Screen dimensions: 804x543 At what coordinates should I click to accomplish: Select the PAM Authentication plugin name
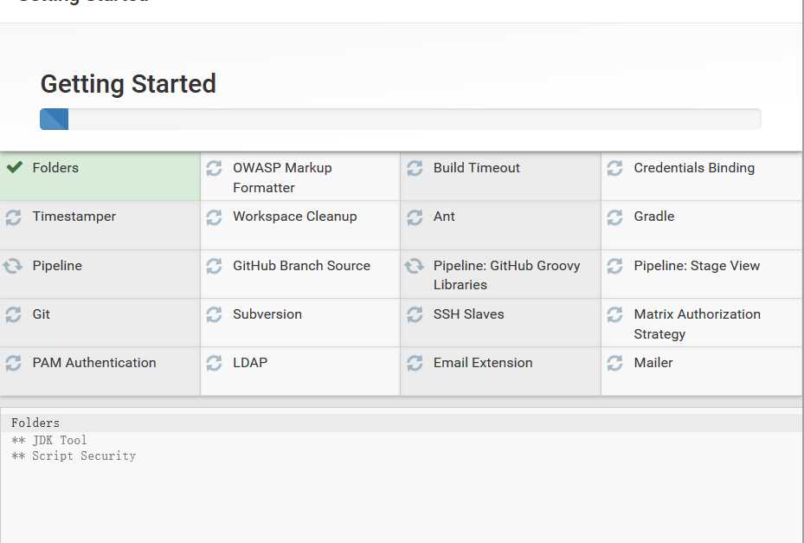tap(94, 363)
